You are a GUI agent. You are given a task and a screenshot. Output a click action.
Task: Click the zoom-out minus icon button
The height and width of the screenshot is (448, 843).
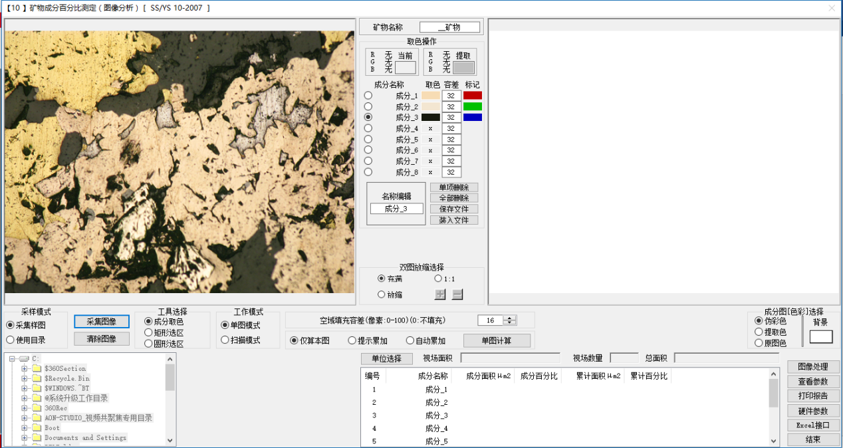(457, 294)
